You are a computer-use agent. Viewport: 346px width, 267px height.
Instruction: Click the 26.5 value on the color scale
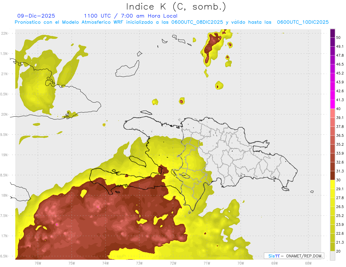pyautogui.click(x=340, y=207)
